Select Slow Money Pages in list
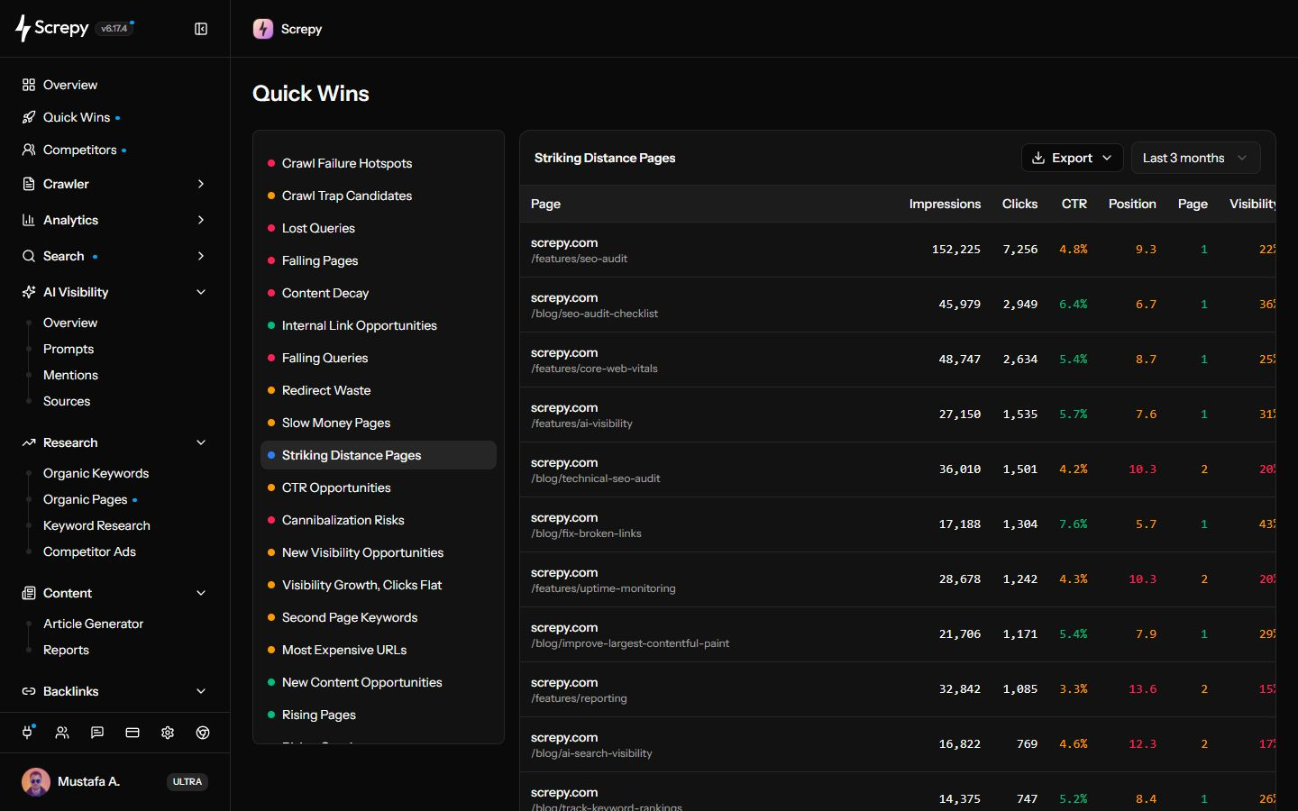 pyautogui.click(x=379, y=423)
